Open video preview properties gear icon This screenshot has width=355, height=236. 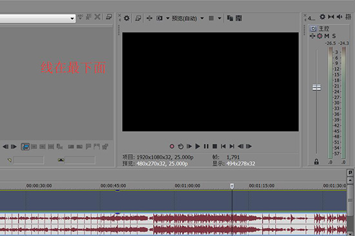(127, 18)
